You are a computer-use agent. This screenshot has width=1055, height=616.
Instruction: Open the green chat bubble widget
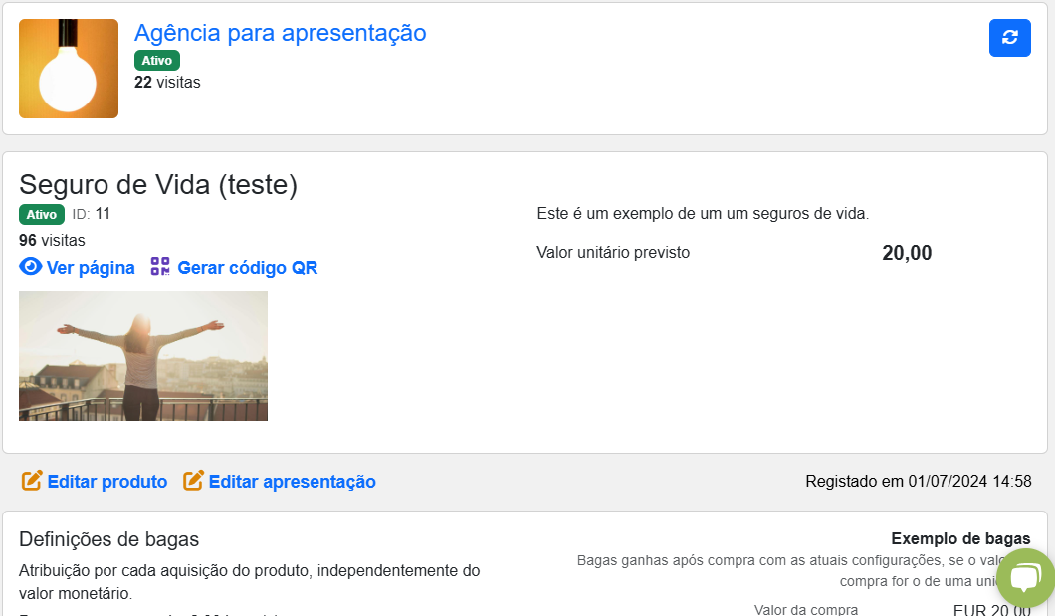click(x=1025, y=578)
